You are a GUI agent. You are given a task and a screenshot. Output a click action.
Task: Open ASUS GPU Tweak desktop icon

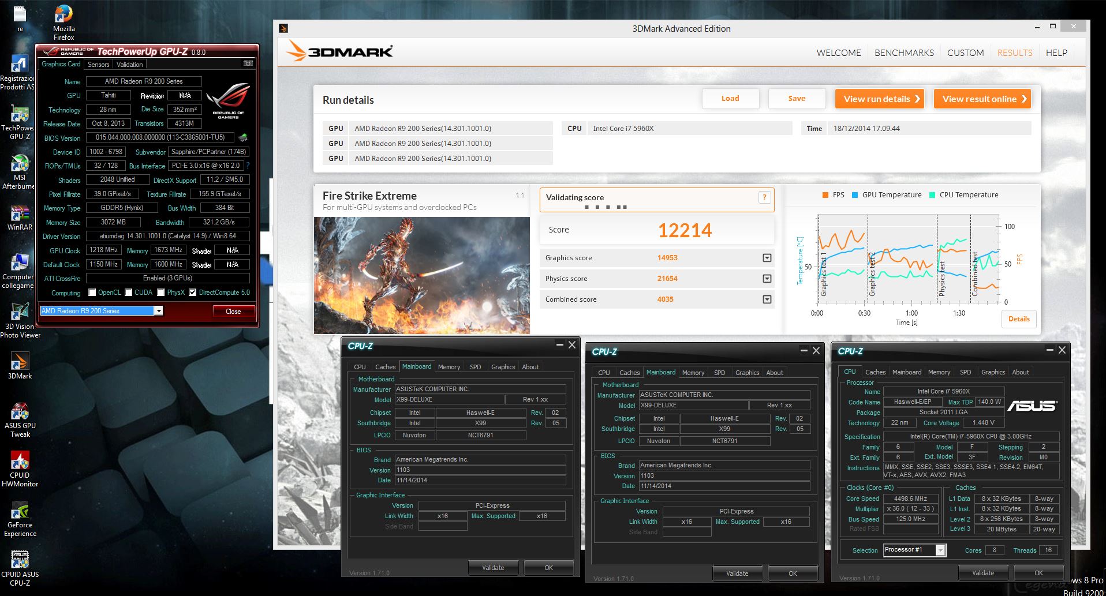point(20,420)
